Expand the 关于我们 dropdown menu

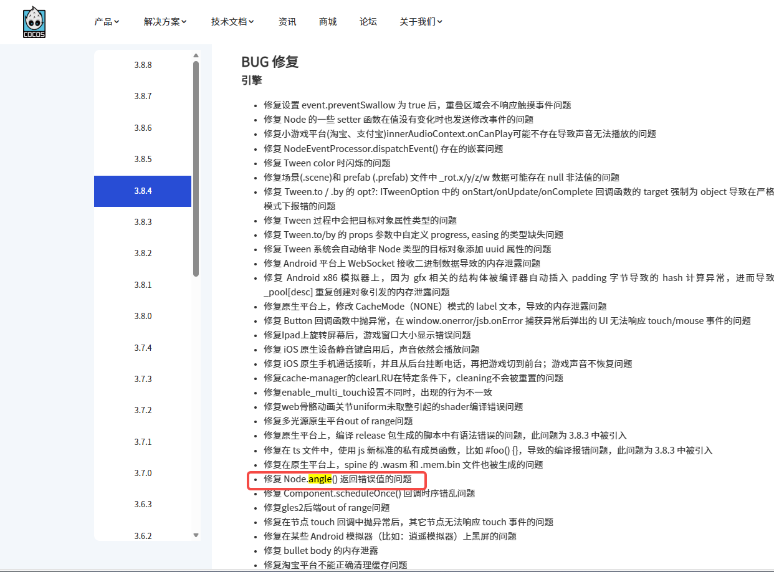[x=421, y=22]
